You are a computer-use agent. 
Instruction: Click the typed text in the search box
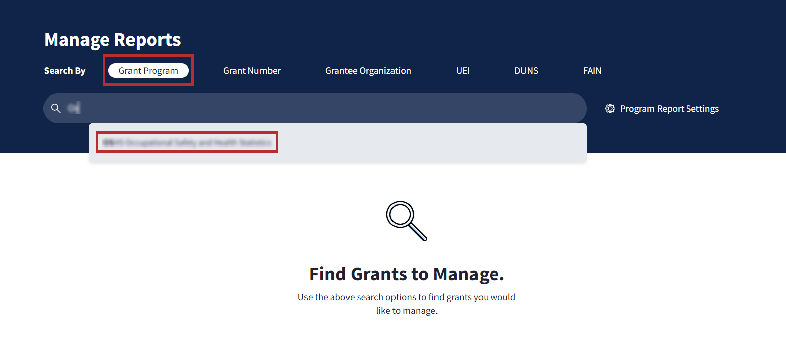[x=74, y=109]
